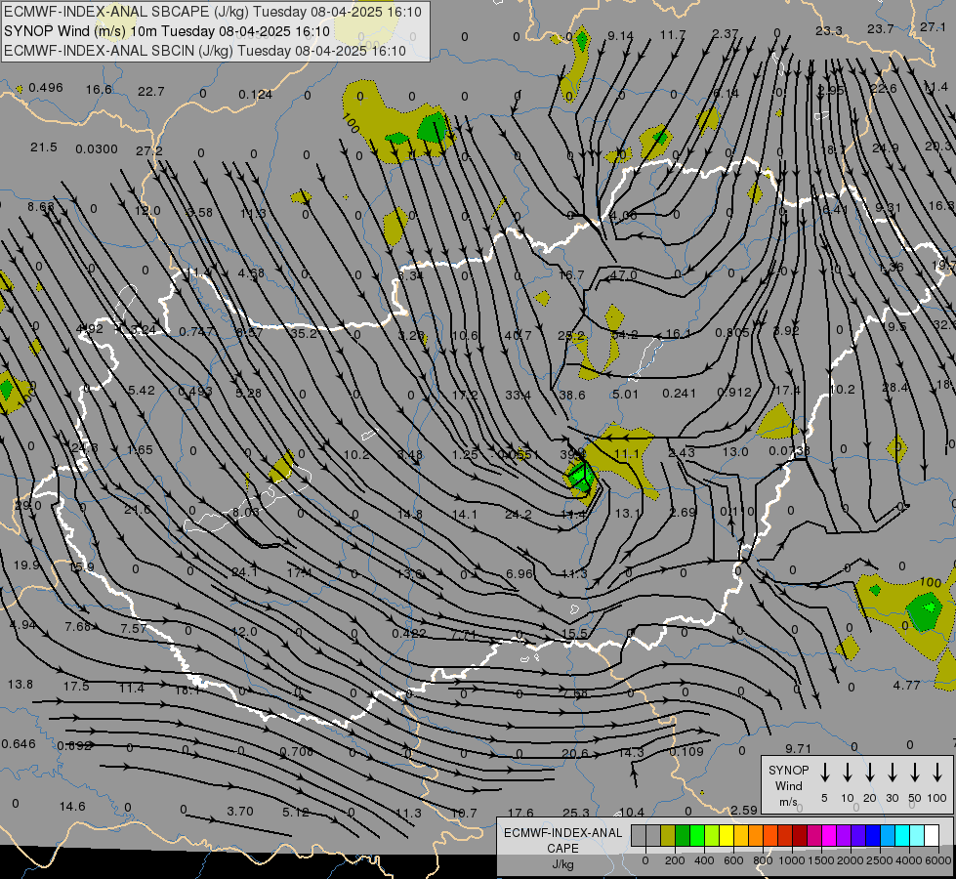Click the 'J/kg' unit label under CAPE
956x879 pixels.
click(x=562, y=864)
